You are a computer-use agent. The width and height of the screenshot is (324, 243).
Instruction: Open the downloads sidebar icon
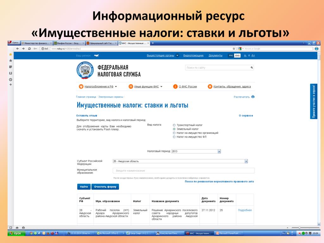[10, 73]
